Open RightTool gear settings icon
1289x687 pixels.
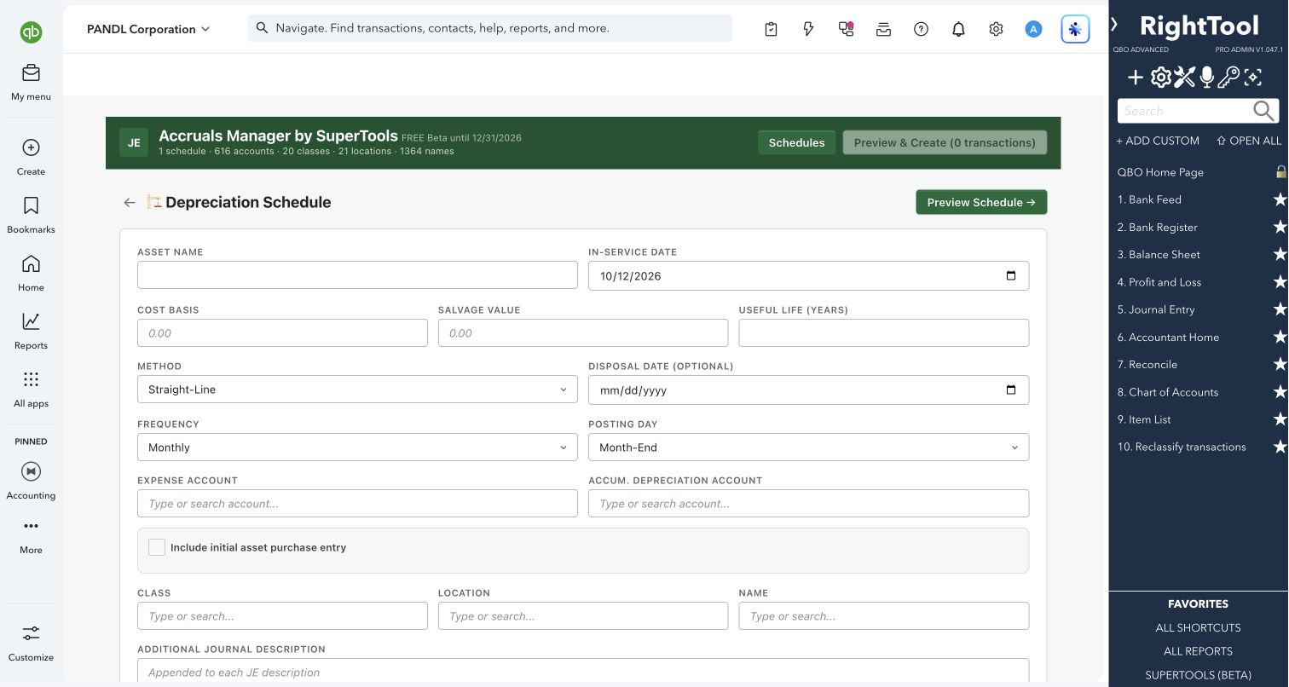click(1160, 78)
